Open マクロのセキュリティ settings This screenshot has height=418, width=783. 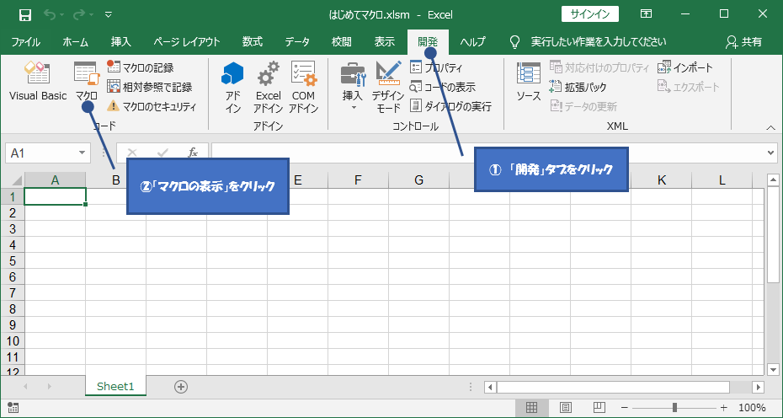click(152, 106)
